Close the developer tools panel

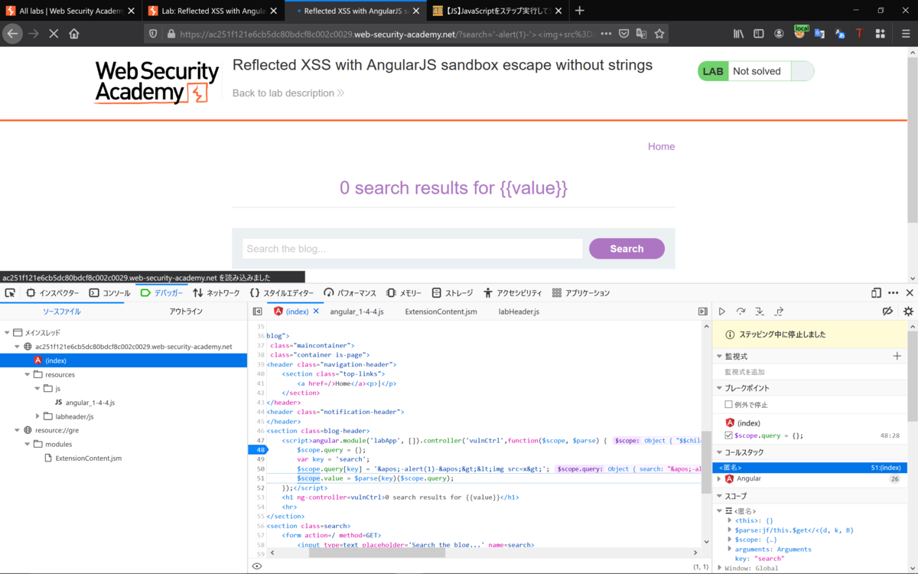910,292
